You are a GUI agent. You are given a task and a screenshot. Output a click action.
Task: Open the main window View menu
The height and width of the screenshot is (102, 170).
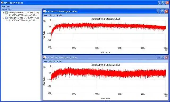(x=8, y=7)
